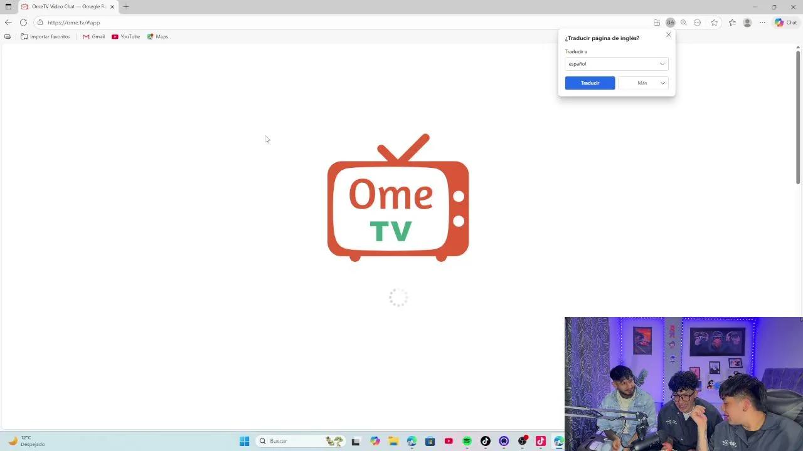Add this page to favorites star

[714, 23]
